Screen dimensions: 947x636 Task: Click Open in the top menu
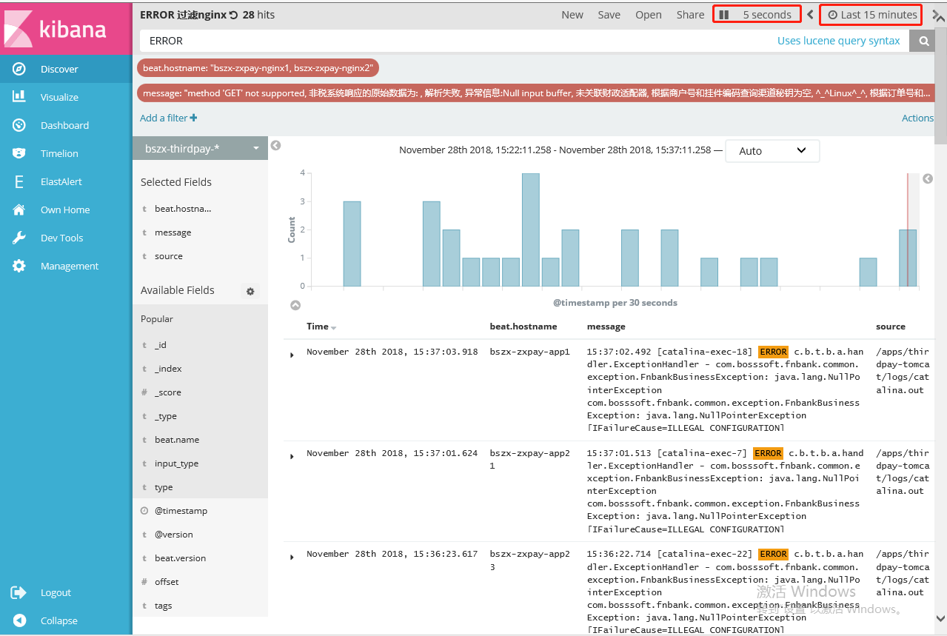tap(649, 15)
